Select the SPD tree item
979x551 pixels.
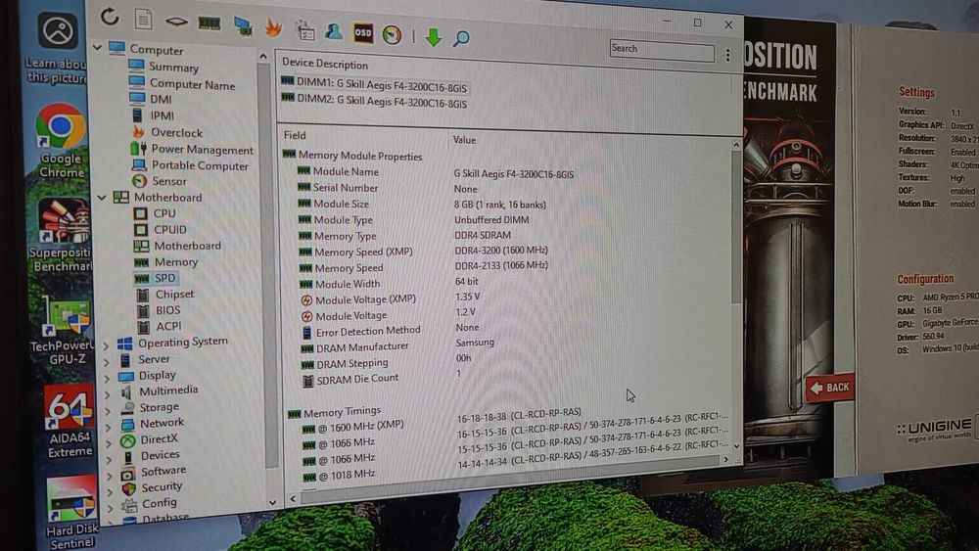(164, 278)
